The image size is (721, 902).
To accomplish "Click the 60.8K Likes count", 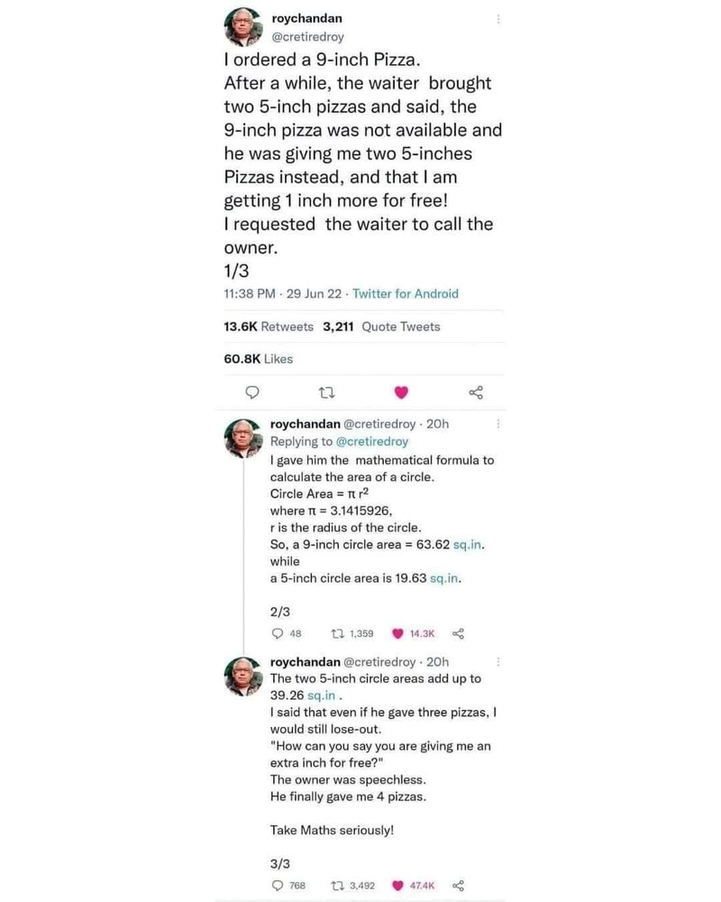I will pos(258,359).
